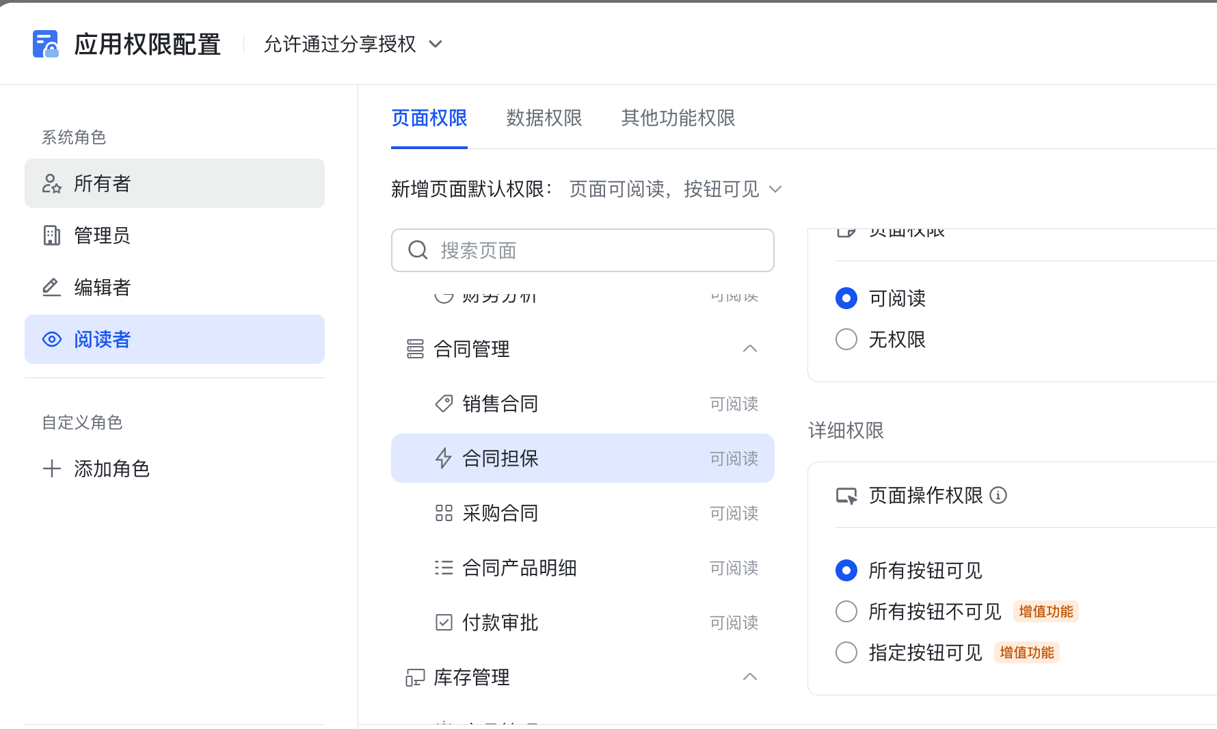The width and height of the screenshot is (1217, 729).
Task: Click the info icon next to 页面操作权限
Action: [x=999, y=495]
